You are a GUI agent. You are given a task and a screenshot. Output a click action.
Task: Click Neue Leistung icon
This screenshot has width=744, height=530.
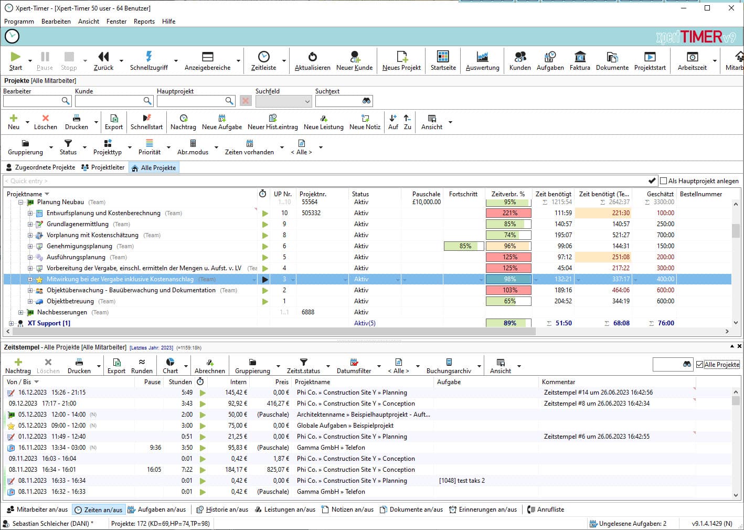(323, 122)
